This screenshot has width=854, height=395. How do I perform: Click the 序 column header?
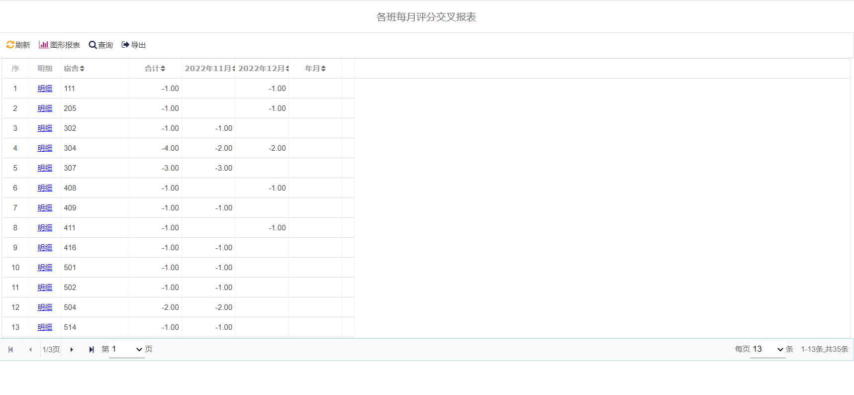coord(15,69)
